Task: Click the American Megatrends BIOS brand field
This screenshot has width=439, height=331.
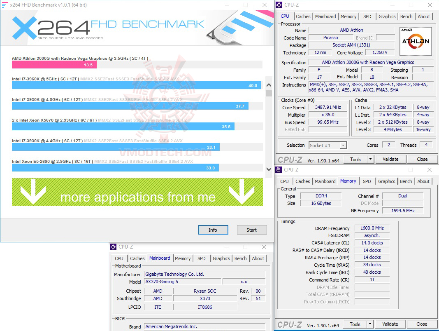Action: 204,326
